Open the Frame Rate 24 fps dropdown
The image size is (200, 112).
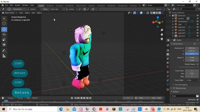pos(192,80)
